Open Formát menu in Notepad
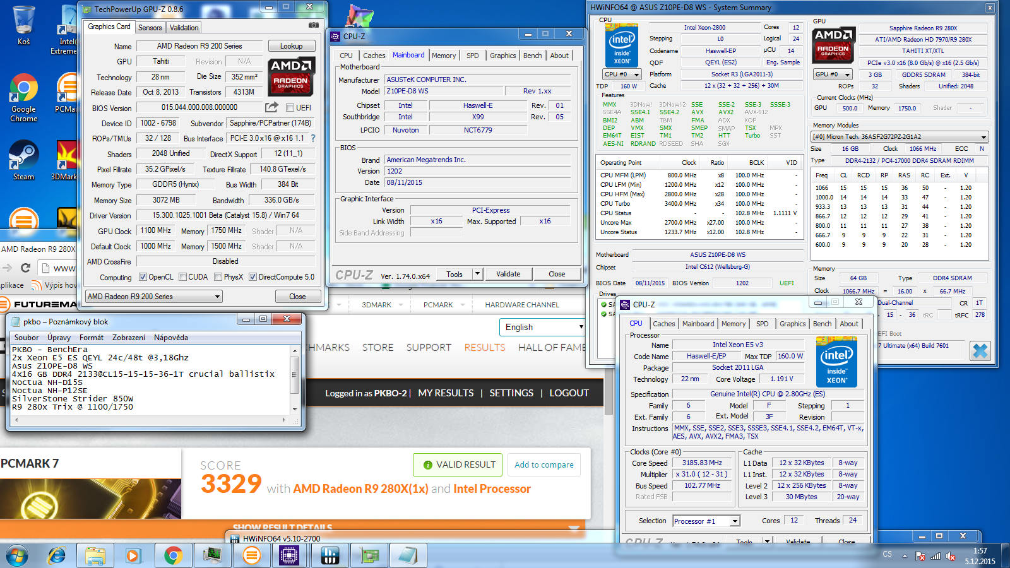The width and height of the screenshot is (1010, 568). pyautogui.click(x=92, y=338)
